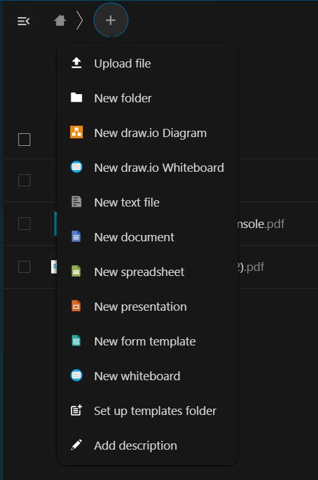
Task: Click the pencil icon for Add description
Action: tap(76, 445)
